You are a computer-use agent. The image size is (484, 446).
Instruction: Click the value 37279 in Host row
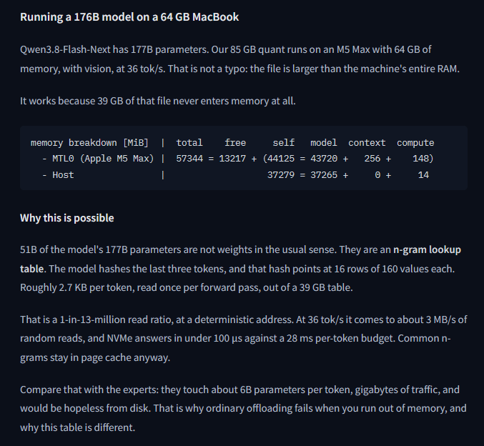point(280,175)
